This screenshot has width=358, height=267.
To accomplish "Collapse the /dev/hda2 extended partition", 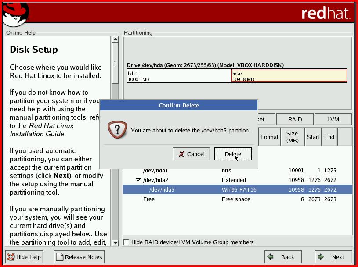I will click(x=138, y=180).
